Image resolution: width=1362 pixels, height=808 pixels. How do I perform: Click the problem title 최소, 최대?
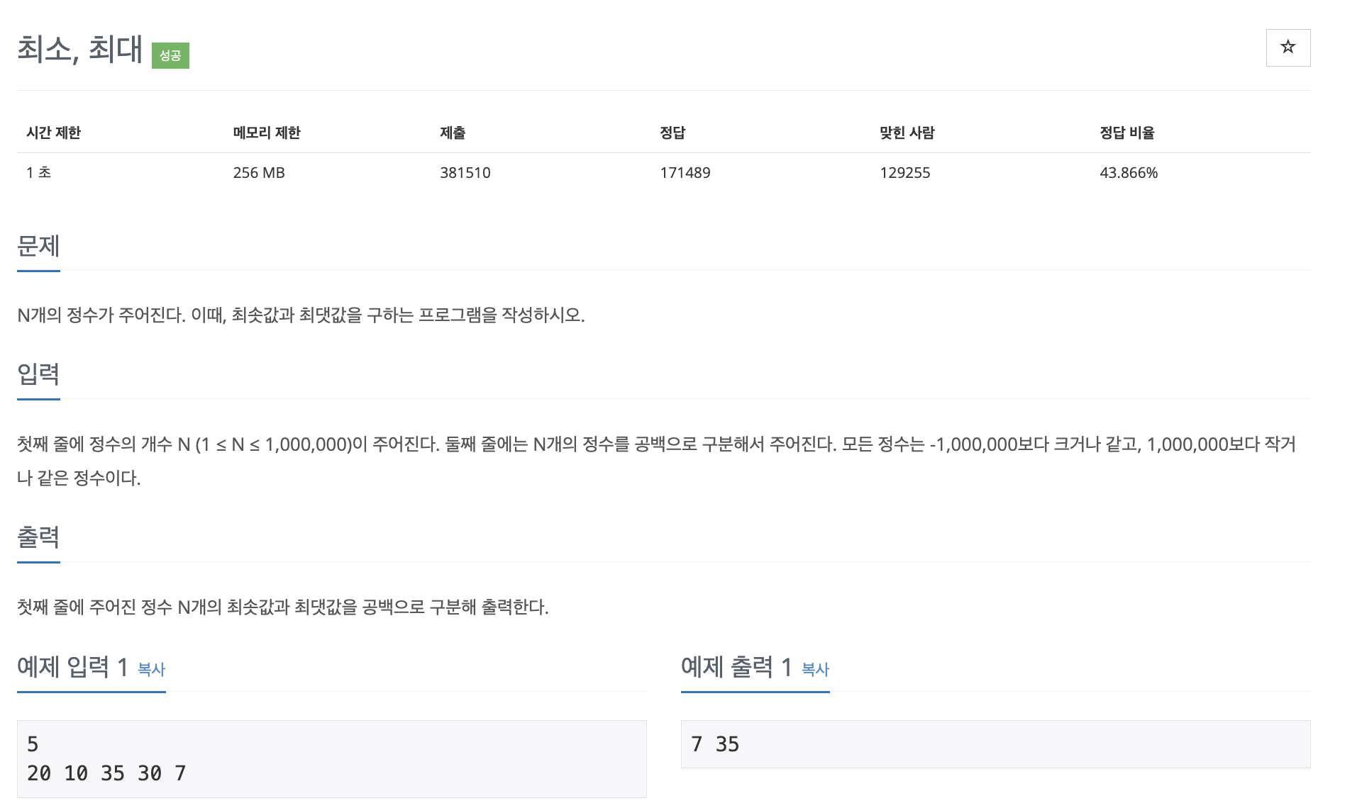click(x=79, y=50)
